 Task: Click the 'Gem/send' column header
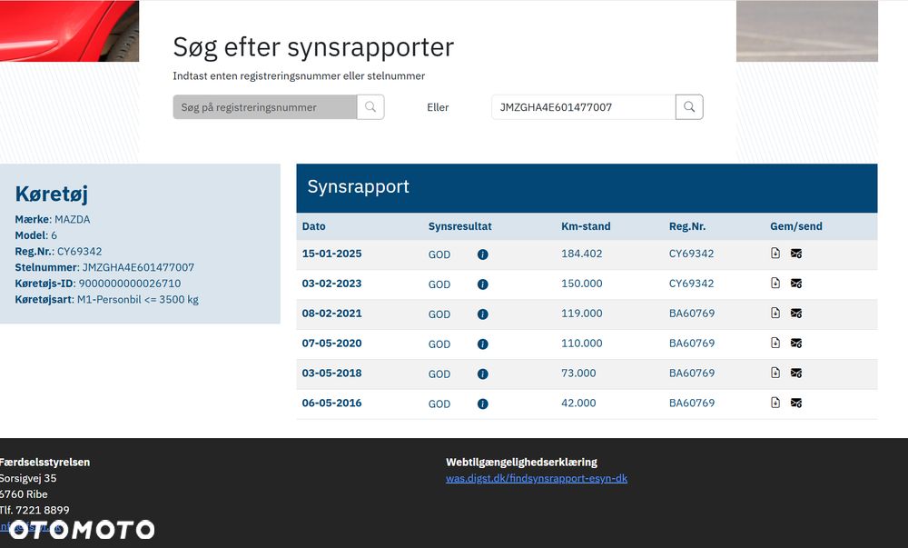pos(796,226)
